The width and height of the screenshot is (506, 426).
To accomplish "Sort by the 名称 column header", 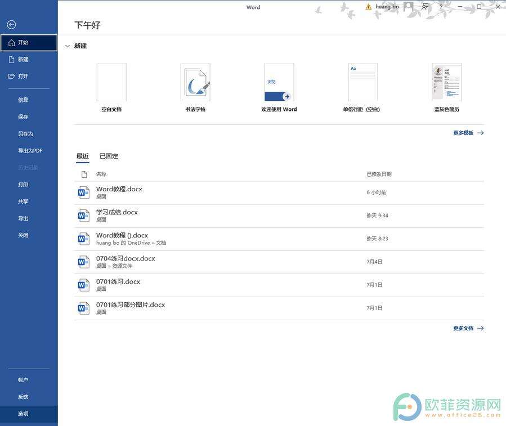I will click(x=101, y=174).
